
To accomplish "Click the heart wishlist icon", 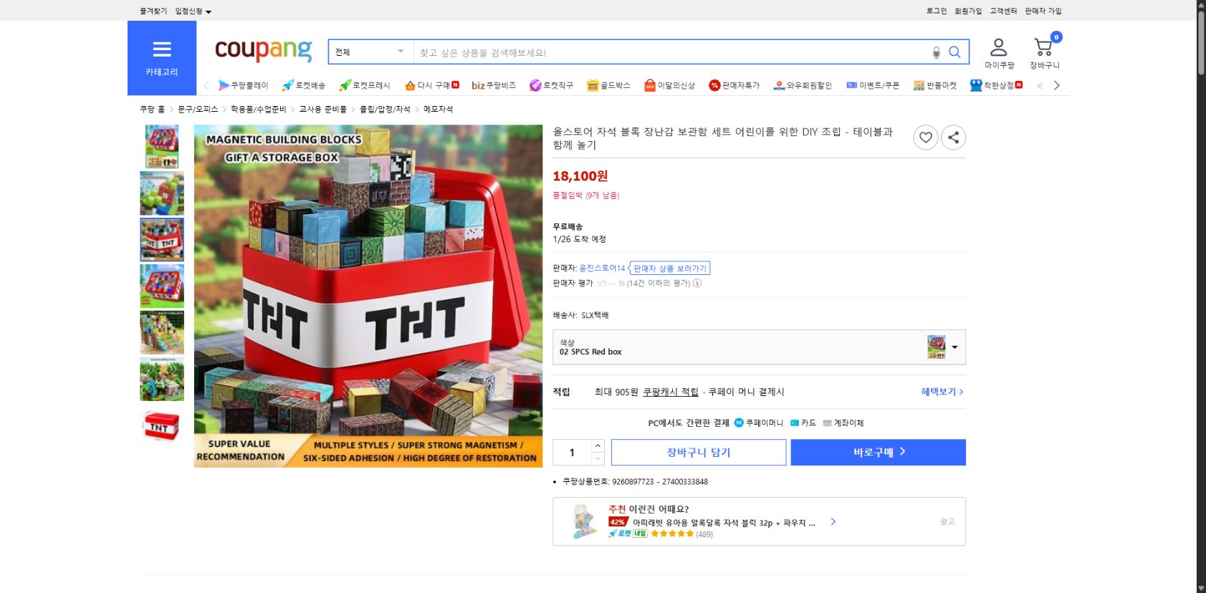I will (926, 138).
